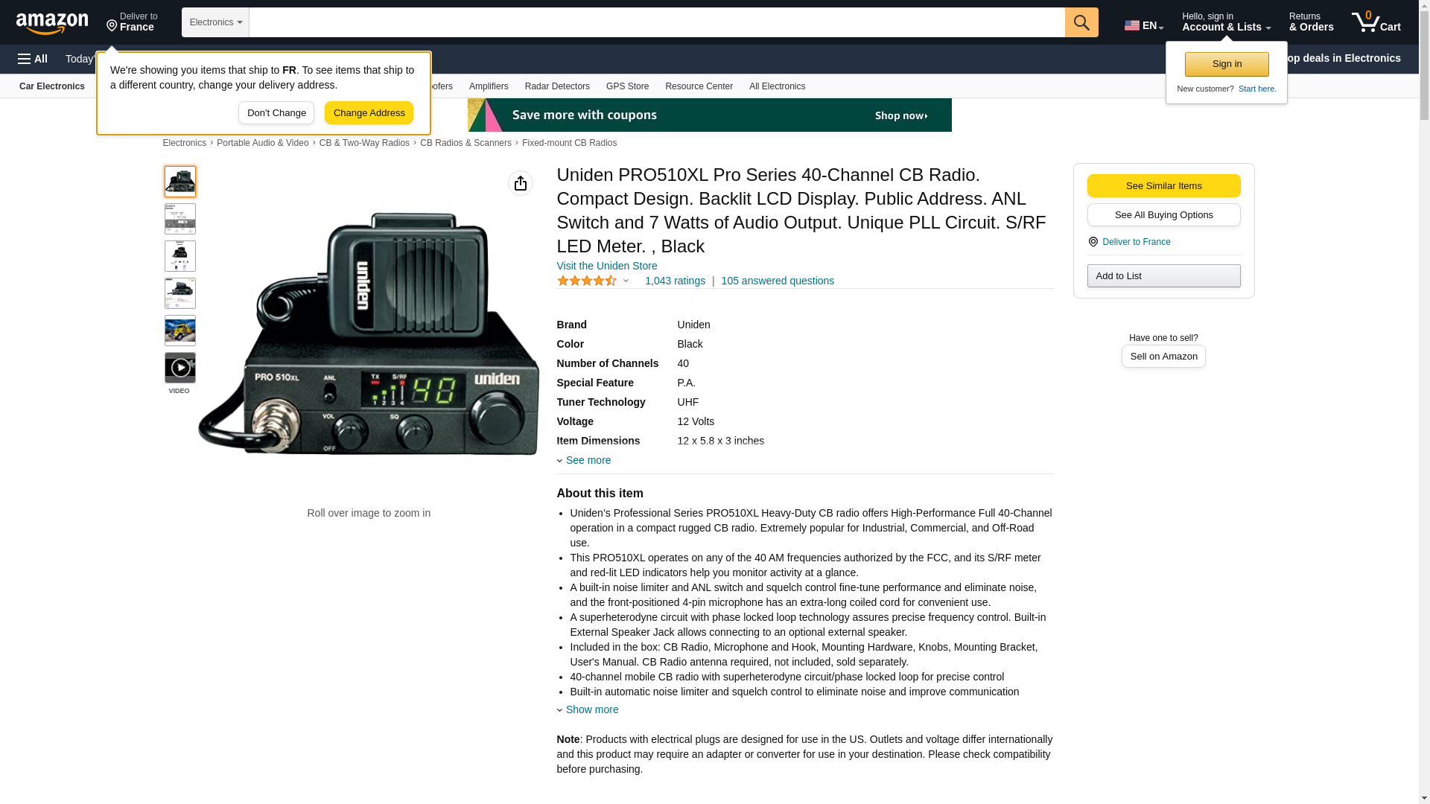Select the yellow bulldozer image thumbnail
Image resolution: width=1430 pixels, height=804 pixels.
[x=179, y=331]
